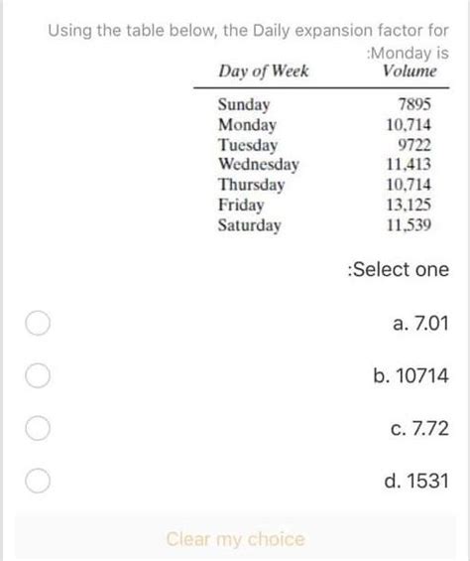Click the 'Clear my choice' link
The width and height of the screenshot is (470, 561).
click(x=236, y=539)
